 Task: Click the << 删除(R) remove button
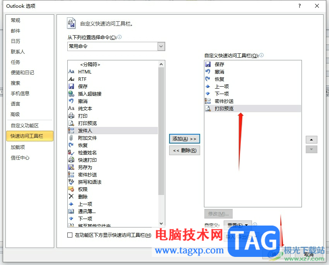(x=184, y=150)
